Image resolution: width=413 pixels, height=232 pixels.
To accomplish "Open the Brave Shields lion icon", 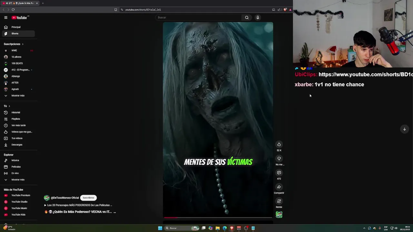I will 285,10.
